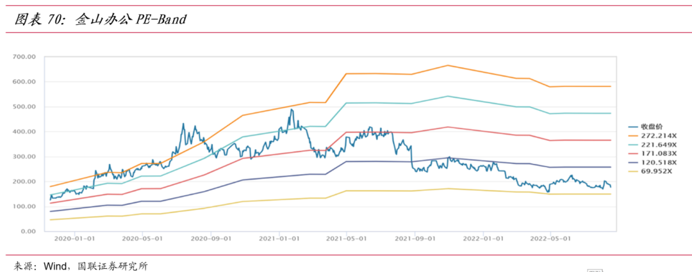Click the chart title 图表 70: 金山办公 PE-Band

click(101, 20)
